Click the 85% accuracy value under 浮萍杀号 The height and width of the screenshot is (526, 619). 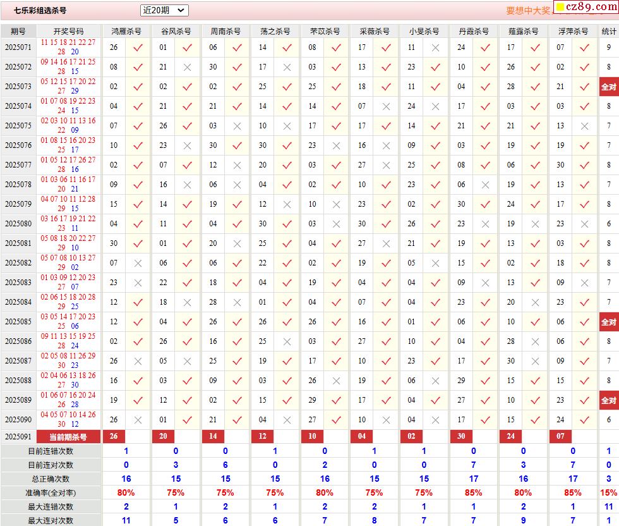(573, 492)
